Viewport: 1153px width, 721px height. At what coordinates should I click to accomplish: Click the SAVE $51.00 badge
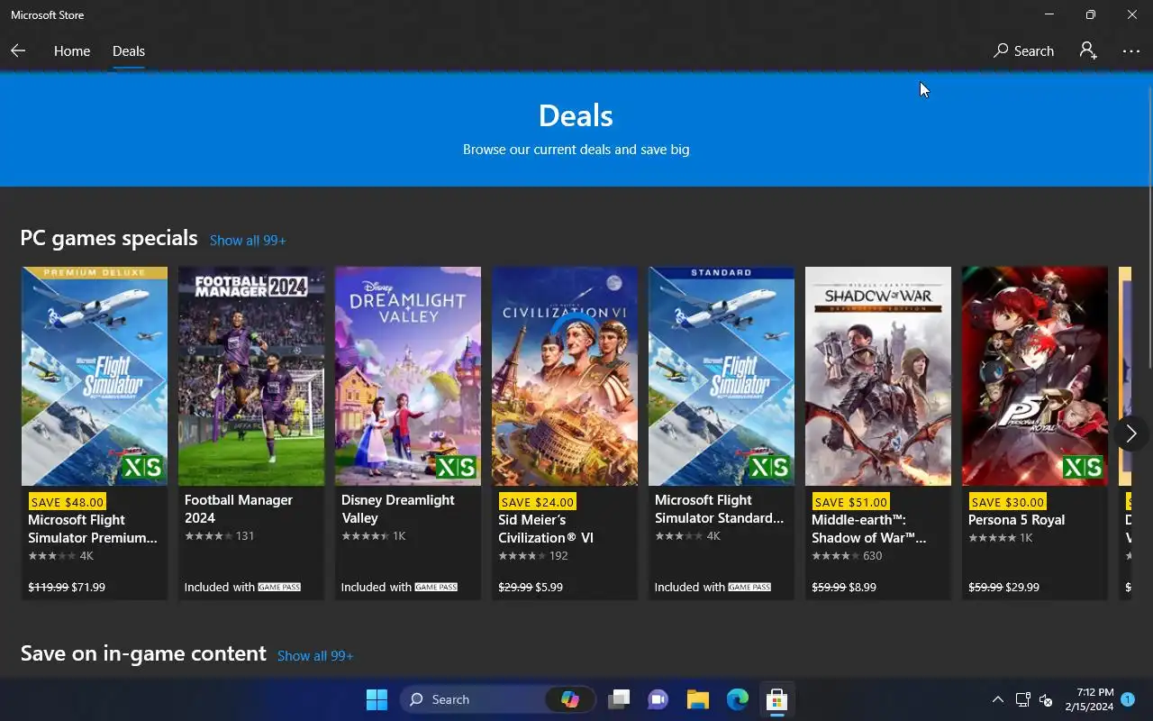coord(850,502)
